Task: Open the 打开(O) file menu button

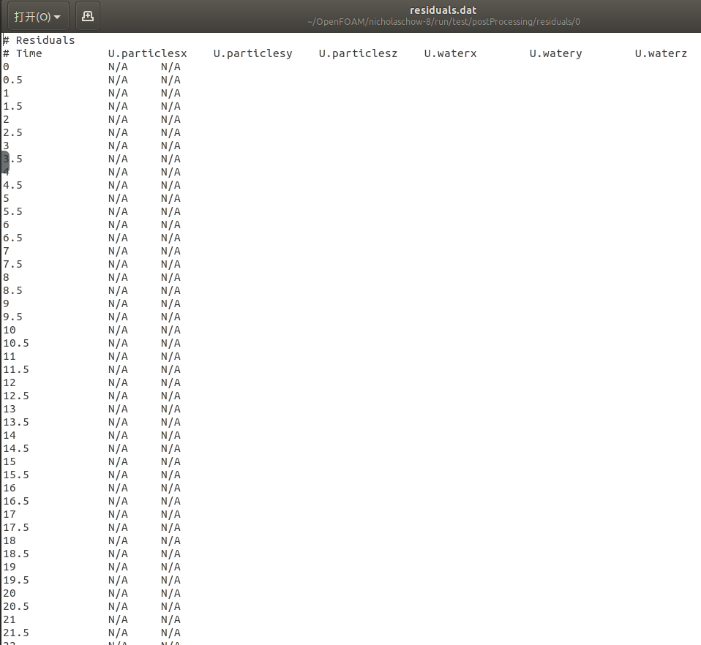Action: 38,17
